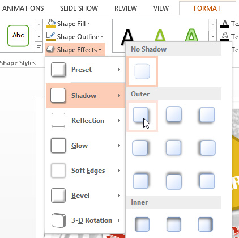Expand the shape styles gallery More button
Viewport: 239px width, 238px height.
(x=39, y=47)
